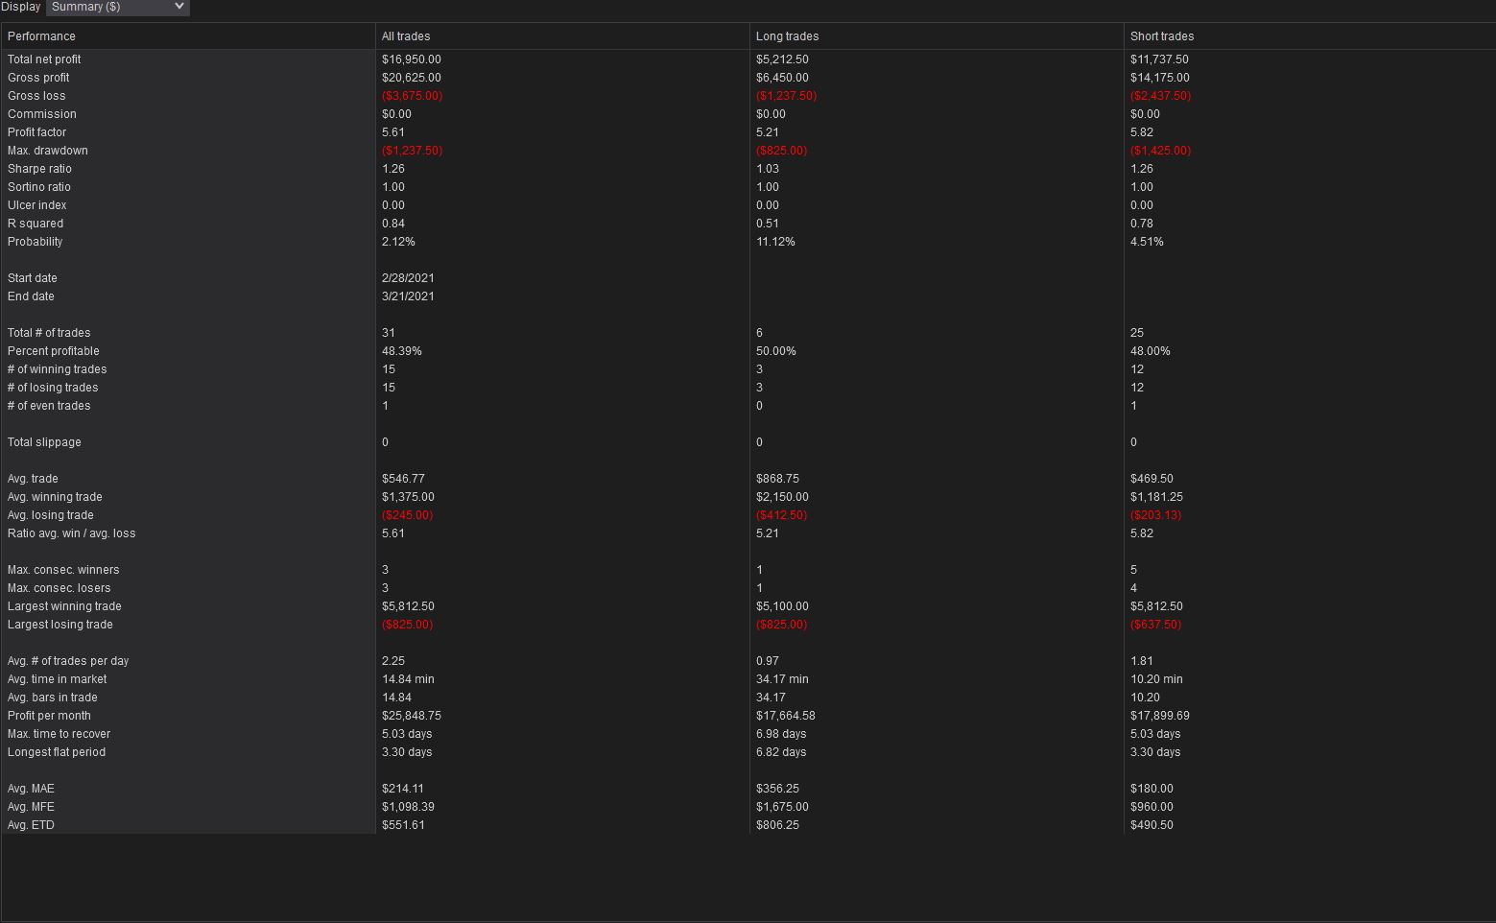
Task: Select the Longest flat period label
Action: (x=57, y=752)
